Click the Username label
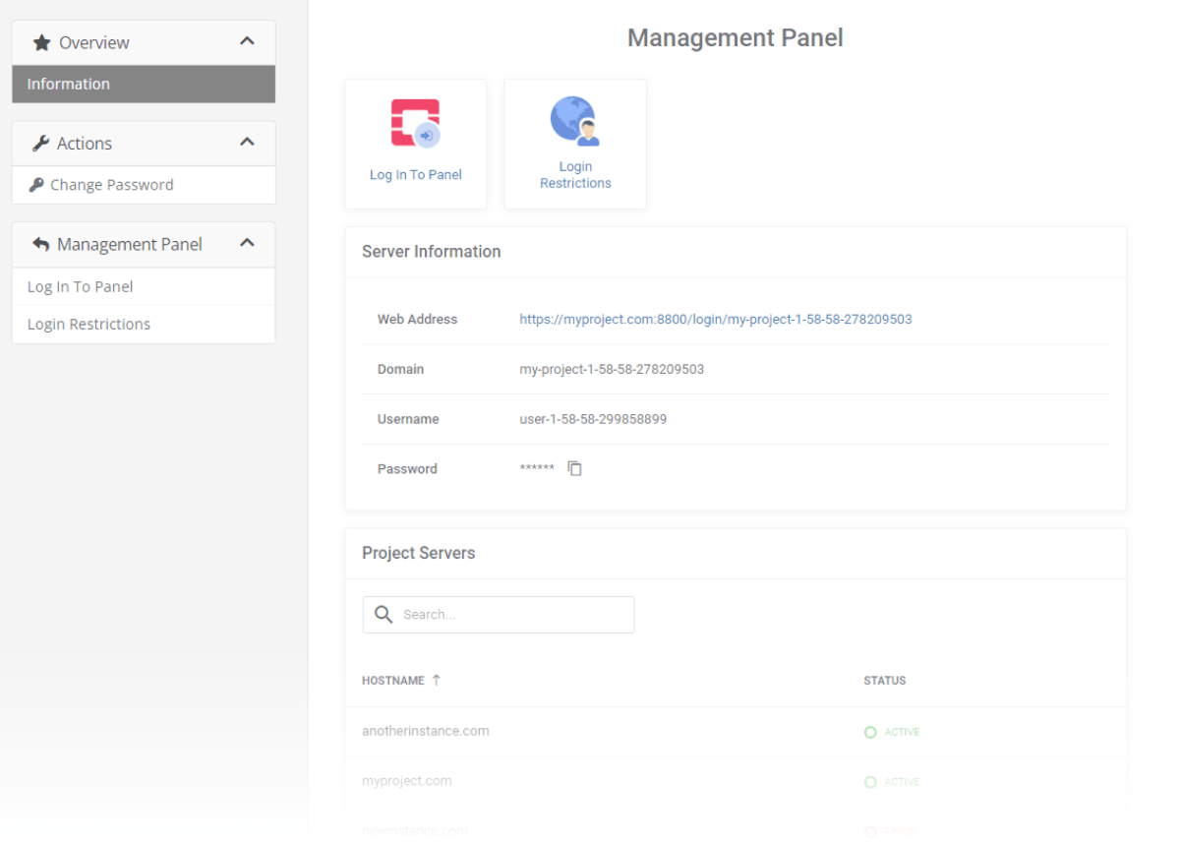This screenshot has height=846, width=1180. (x=408, y=419)
